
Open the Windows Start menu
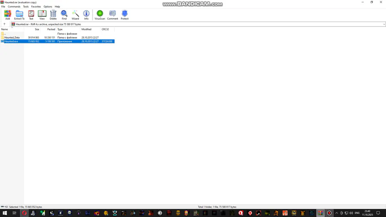coord(5,213)
